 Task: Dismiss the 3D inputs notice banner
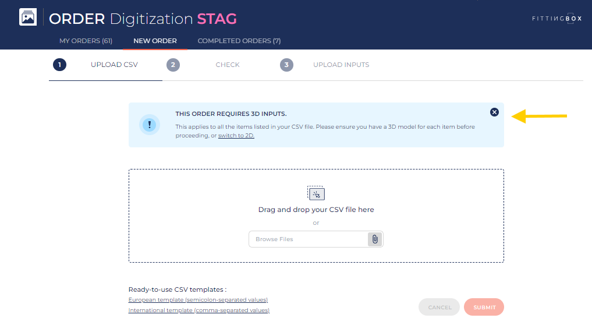pyautogui.click(x=494, y=112)
